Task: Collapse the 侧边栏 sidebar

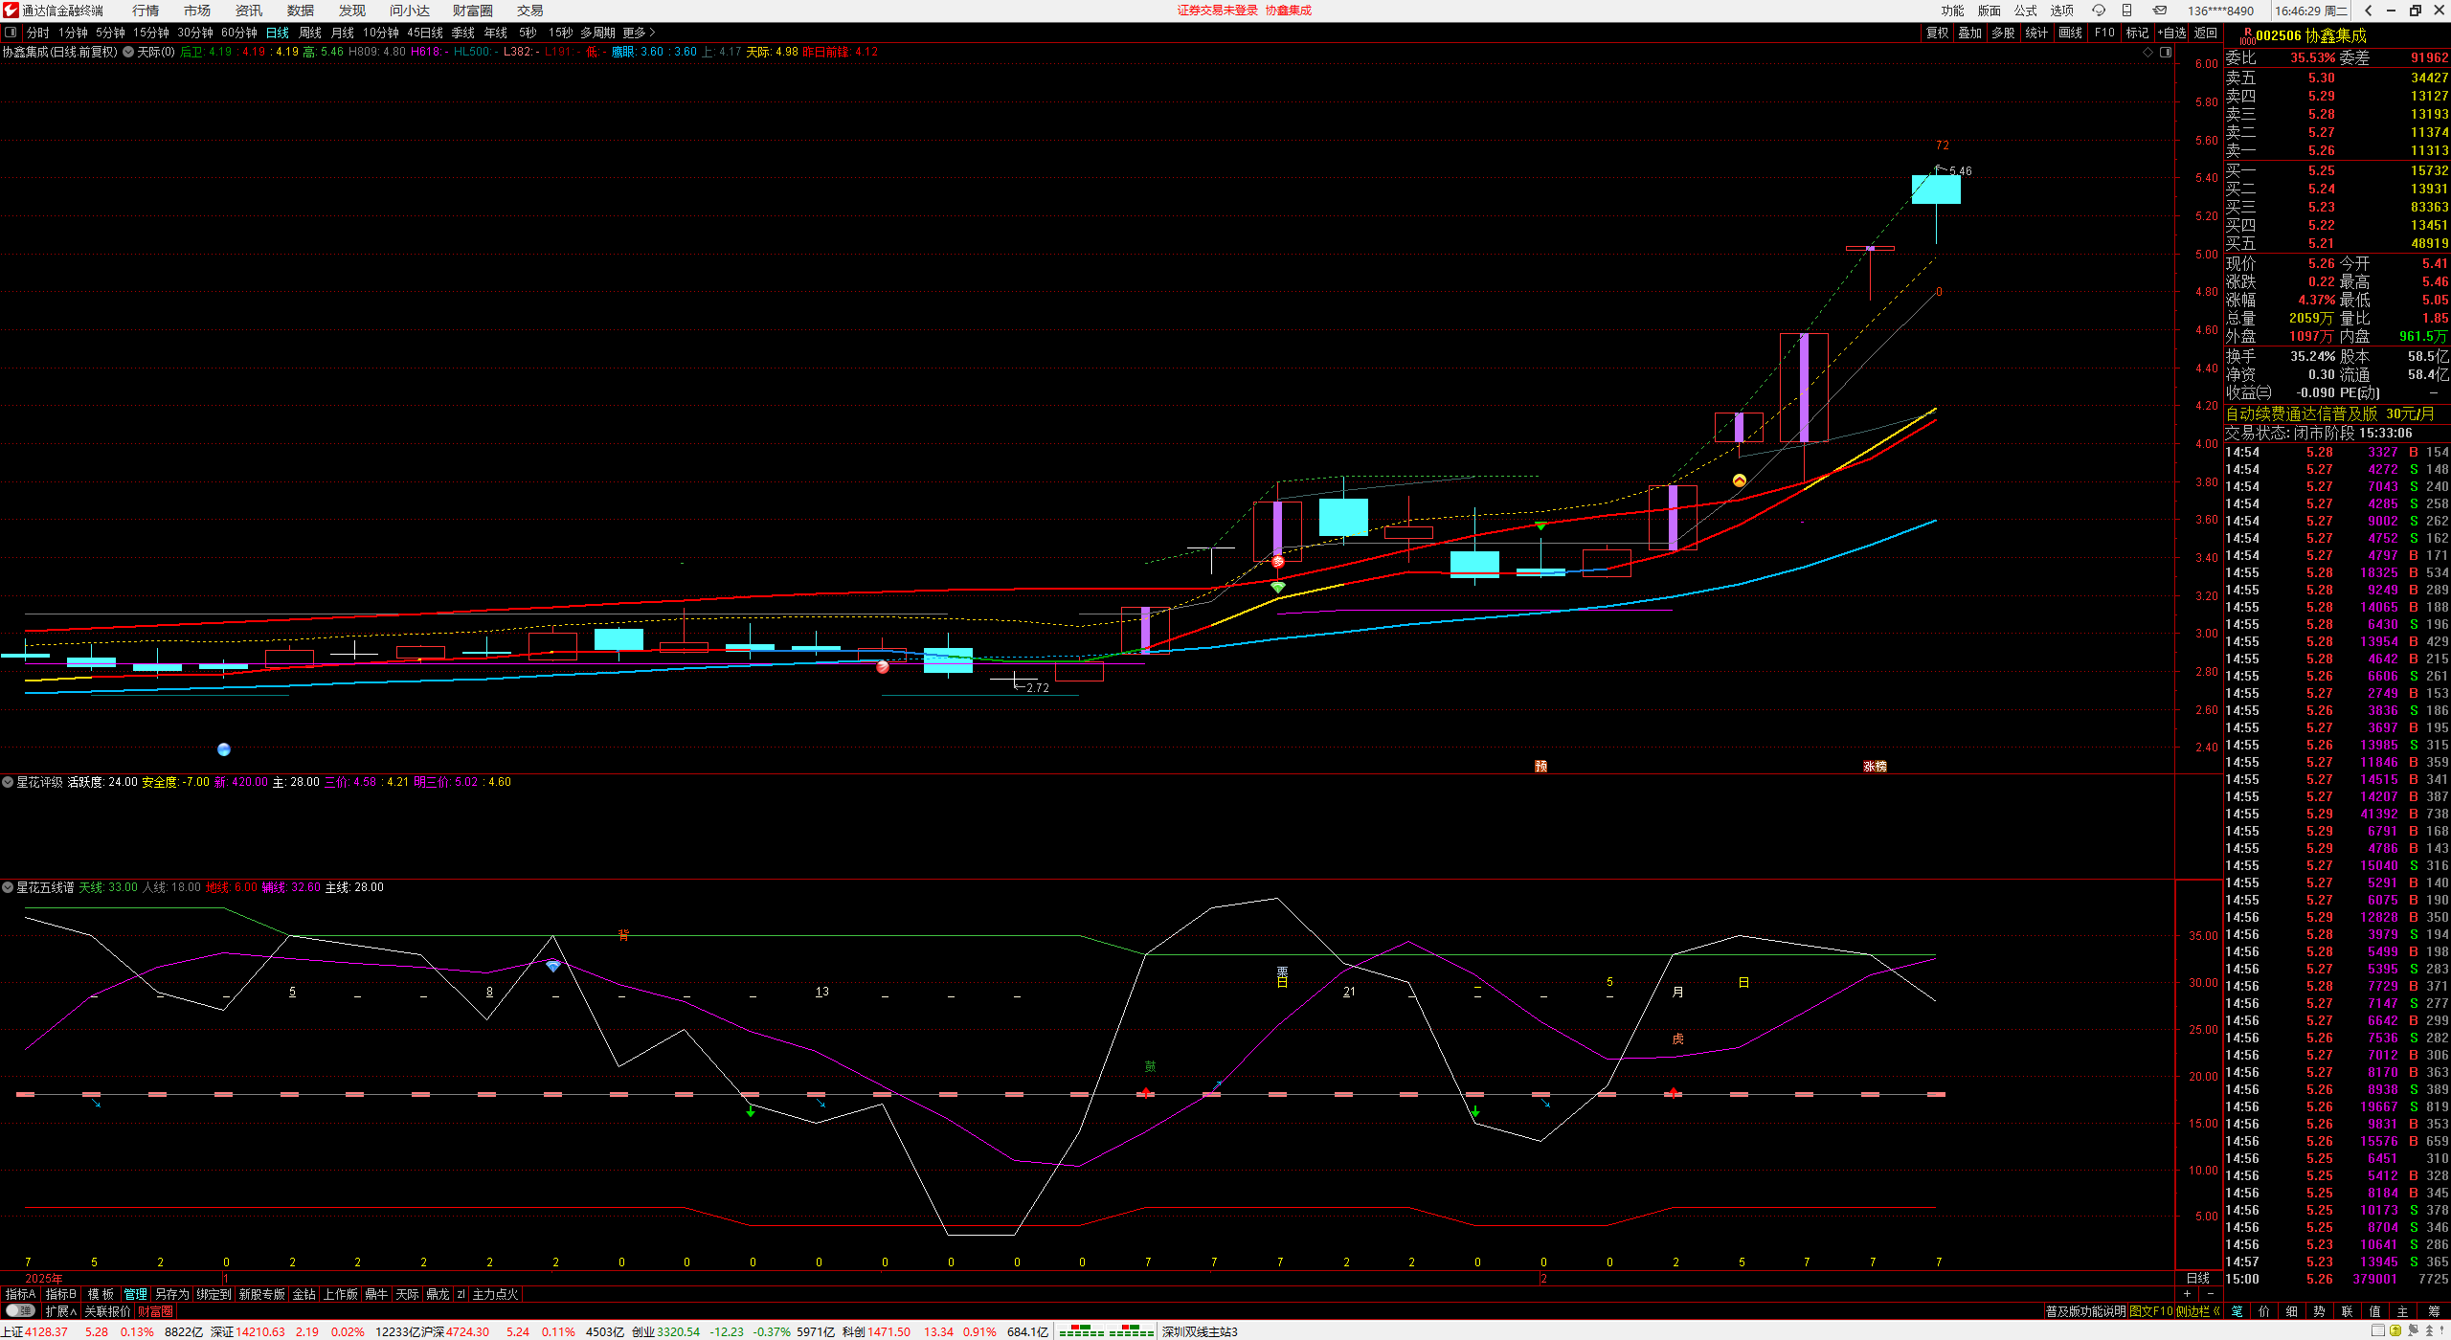Action: 2198,1311
